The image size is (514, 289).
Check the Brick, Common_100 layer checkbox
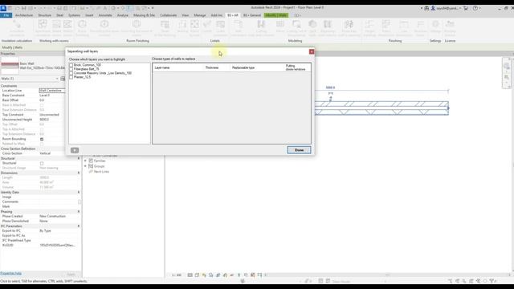click(x=71, y=65)
